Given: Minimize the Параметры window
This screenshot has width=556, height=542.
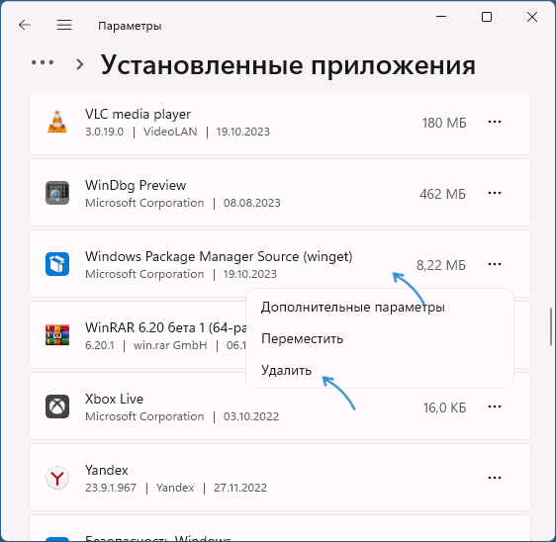Looking at the screenshot, I should pos(441,17).
